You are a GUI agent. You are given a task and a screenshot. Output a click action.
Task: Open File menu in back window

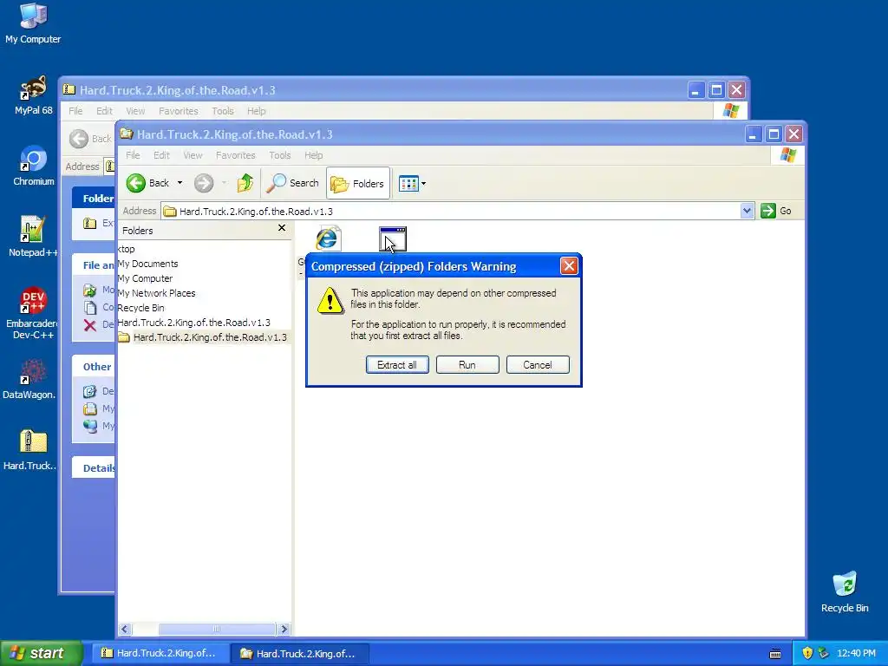75,111
